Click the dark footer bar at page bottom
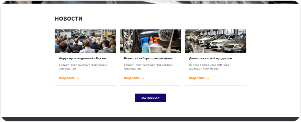This screenshot has height=122, width=301. click(150, 119)
